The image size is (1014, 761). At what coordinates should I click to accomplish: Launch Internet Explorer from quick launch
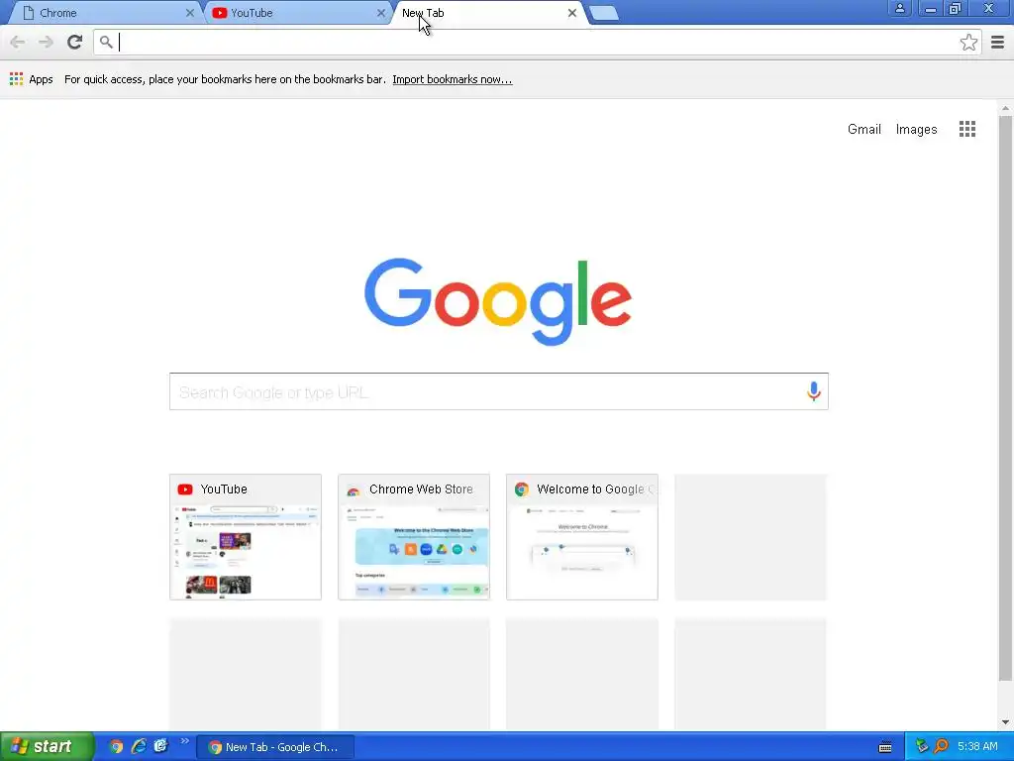point(139,747)
